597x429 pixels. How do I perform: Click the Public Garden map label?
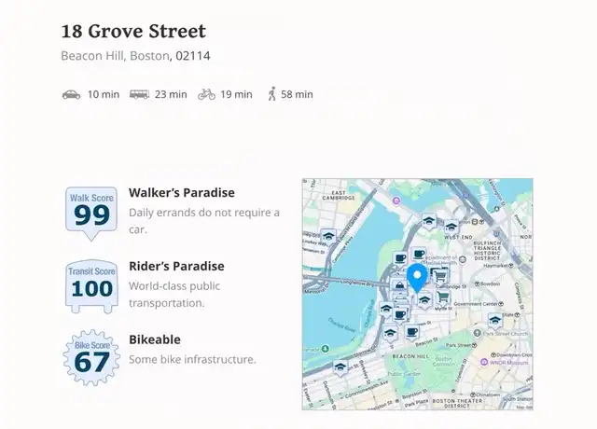[x=404, y=374]
